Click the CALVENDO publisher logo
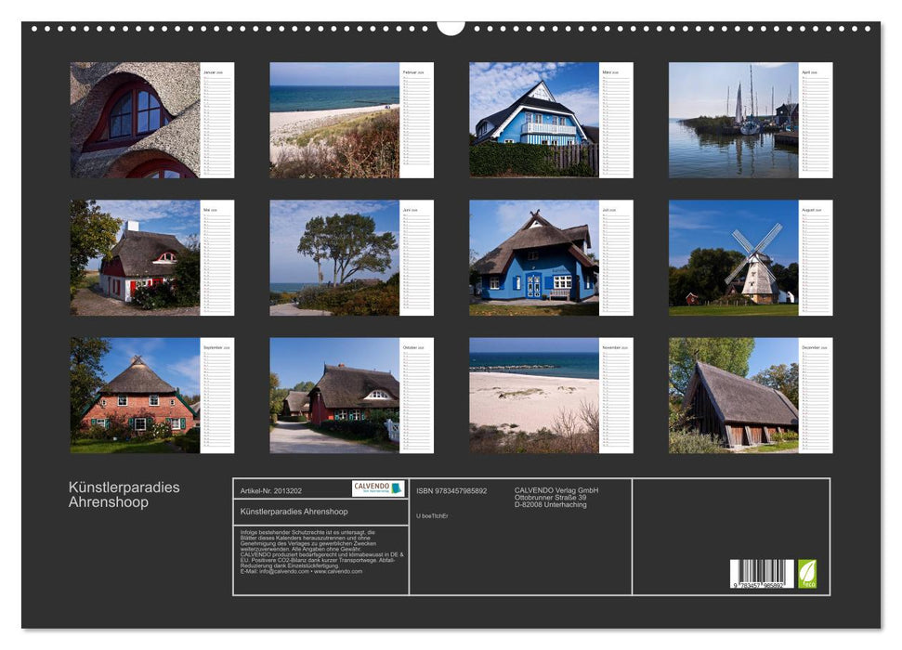This screenshot has height=650, width=902. tap(375, 487)
